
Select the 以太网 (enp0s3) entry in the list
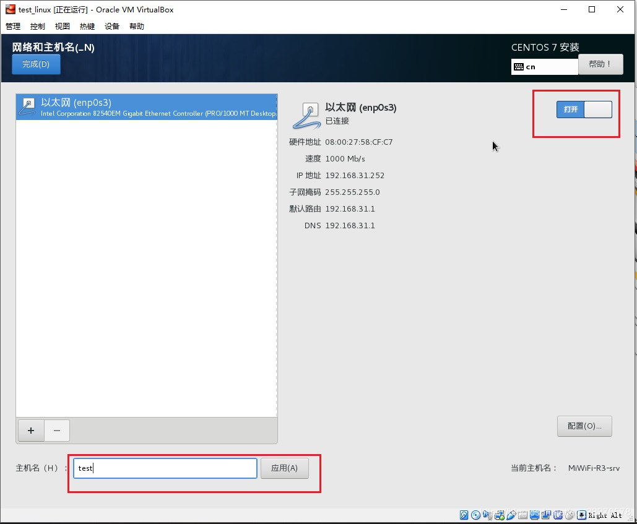147,107
